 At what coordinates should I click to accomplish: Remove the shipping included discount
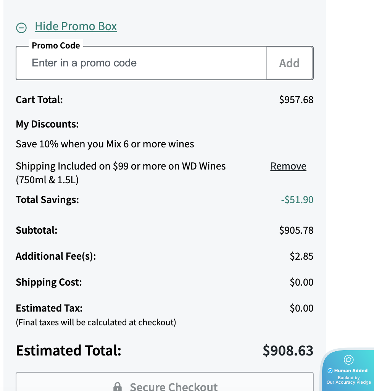coord(288,166)
